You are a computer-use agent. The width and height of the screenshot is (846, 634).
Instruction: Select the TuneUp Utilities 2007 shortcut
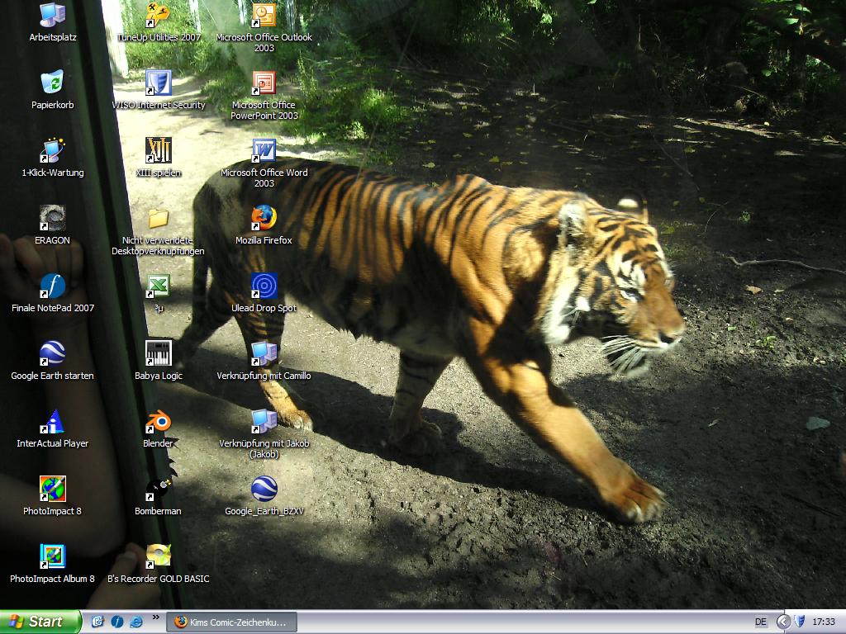click(158, 16)
